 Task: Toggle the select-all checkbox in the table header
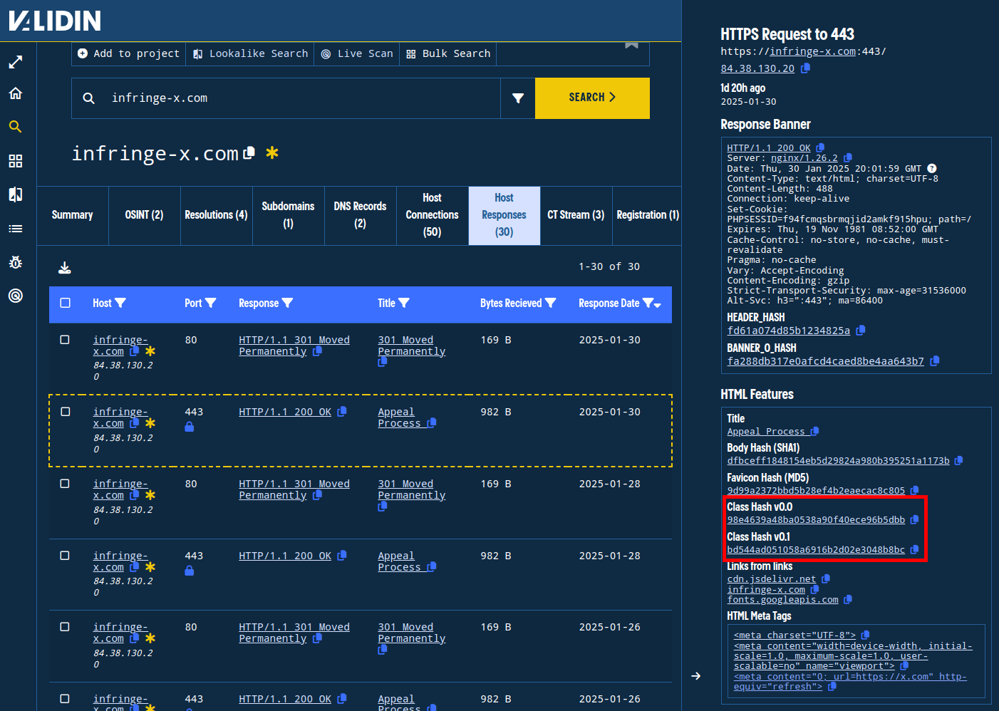[x=66, y=303]
